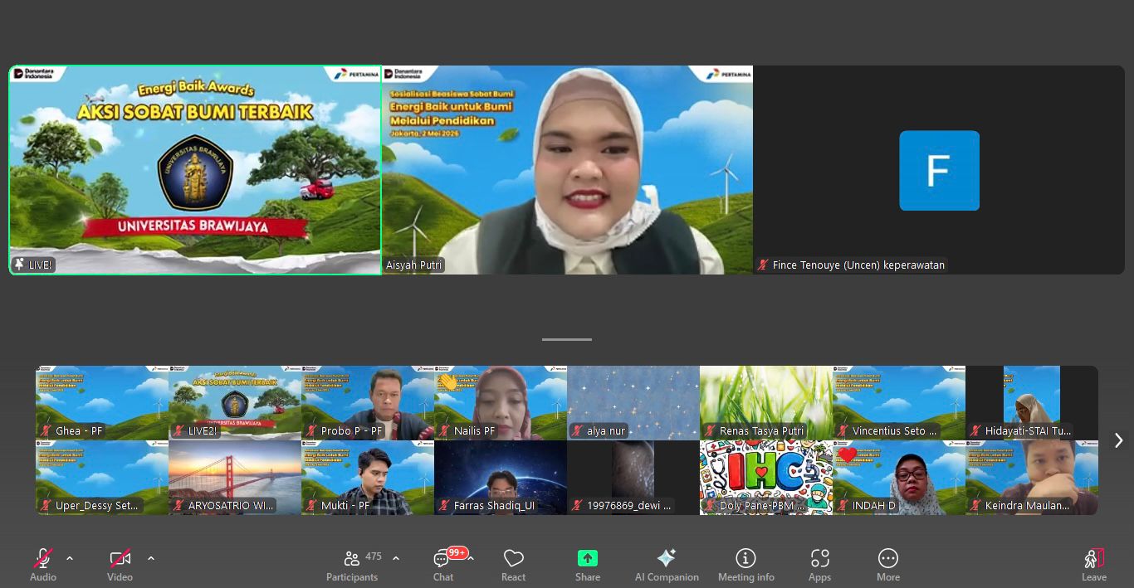This screenshot has width=1134, height=588.
Task: Click the blue F avatar square
Action: pos(939,170)
